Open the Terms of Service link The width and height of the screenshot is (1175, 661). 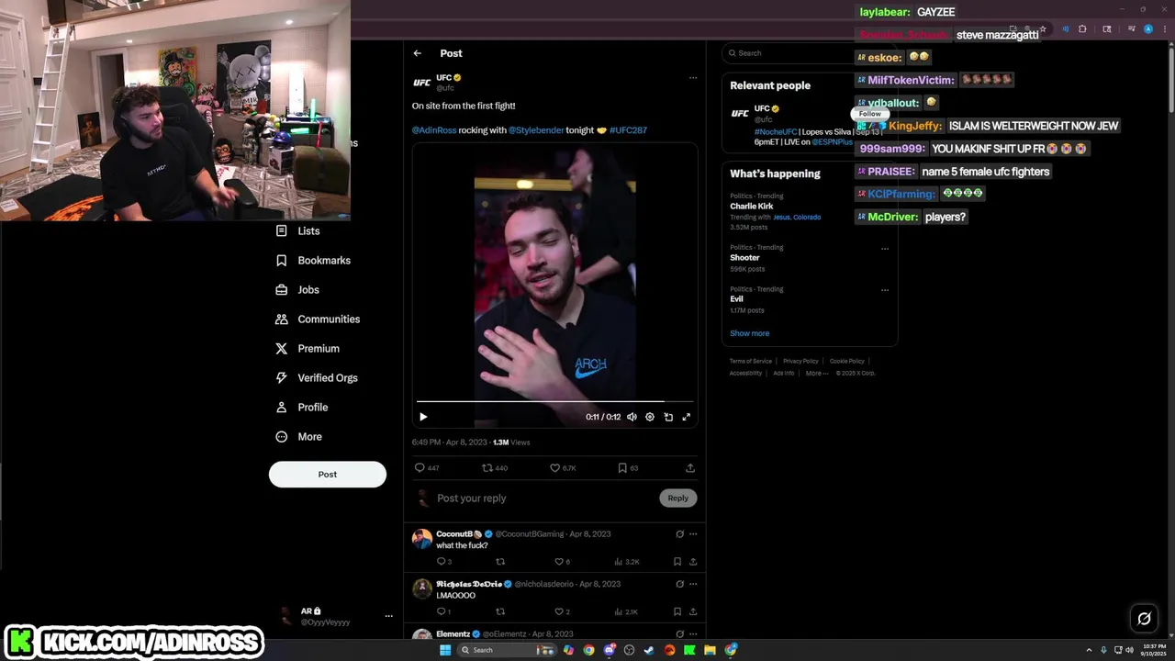(x=751, y=362)
